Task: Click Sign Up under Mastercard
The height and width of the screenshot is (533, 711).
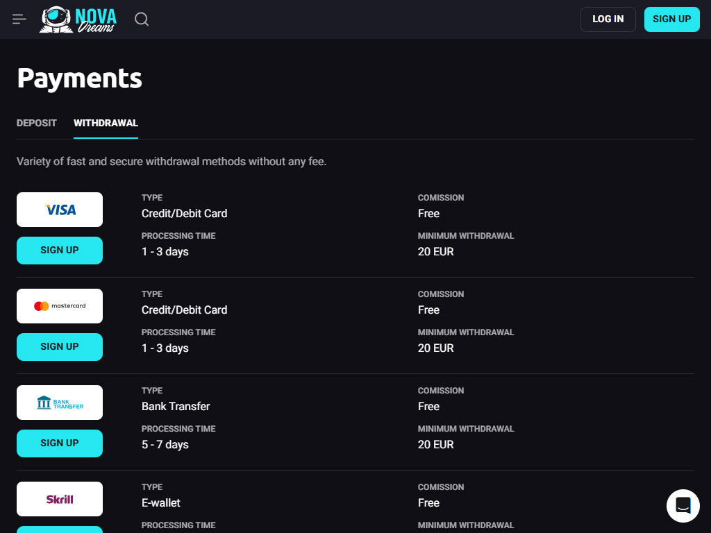Action: coord(60,347)
